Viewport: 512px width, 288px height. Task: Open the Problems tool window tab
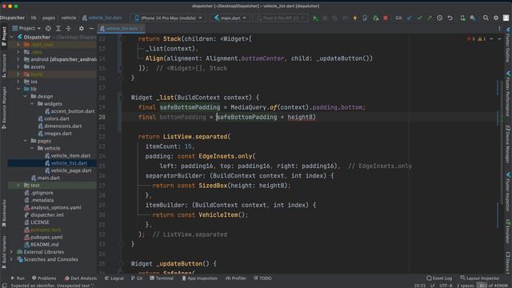(44, 278)
